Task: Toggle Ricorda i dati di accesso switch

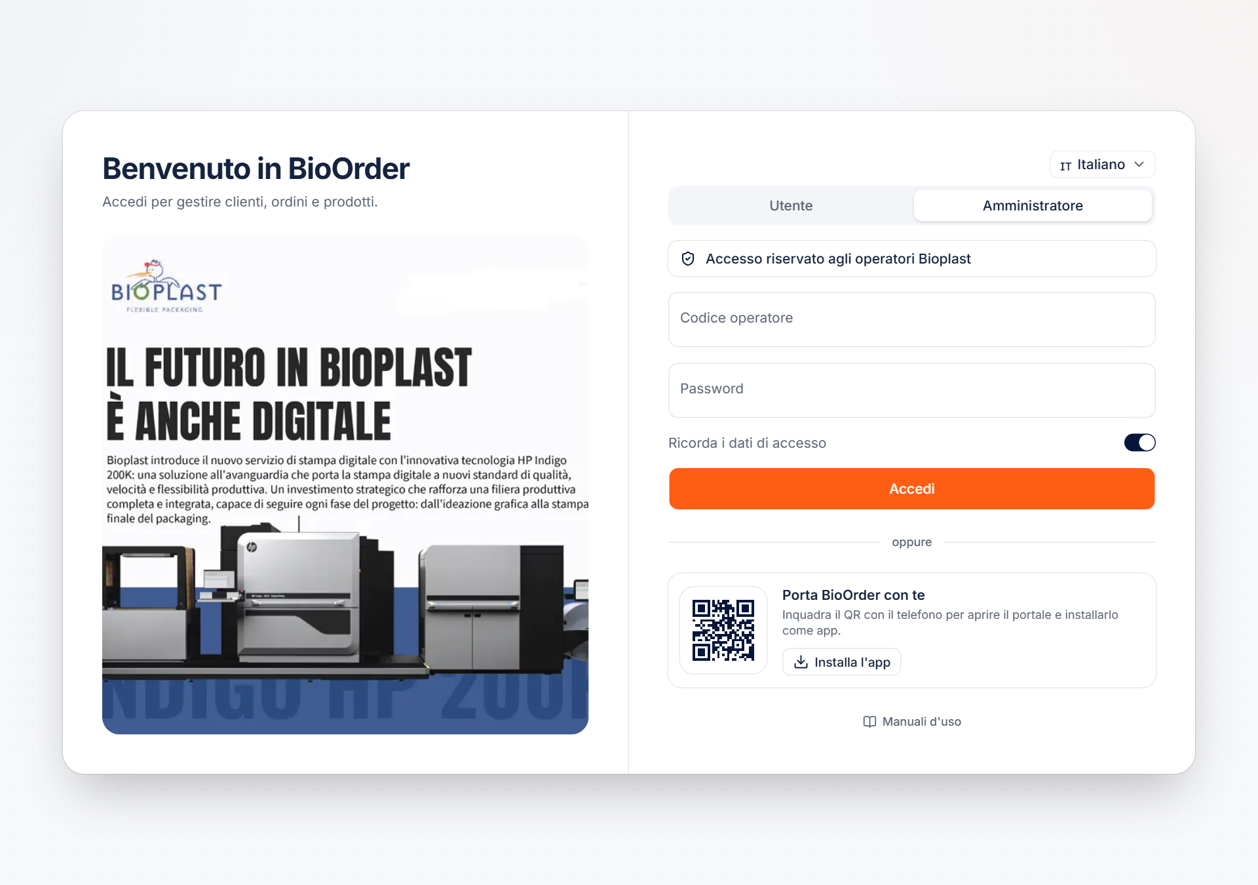Action: click(x=1139, y=443)
